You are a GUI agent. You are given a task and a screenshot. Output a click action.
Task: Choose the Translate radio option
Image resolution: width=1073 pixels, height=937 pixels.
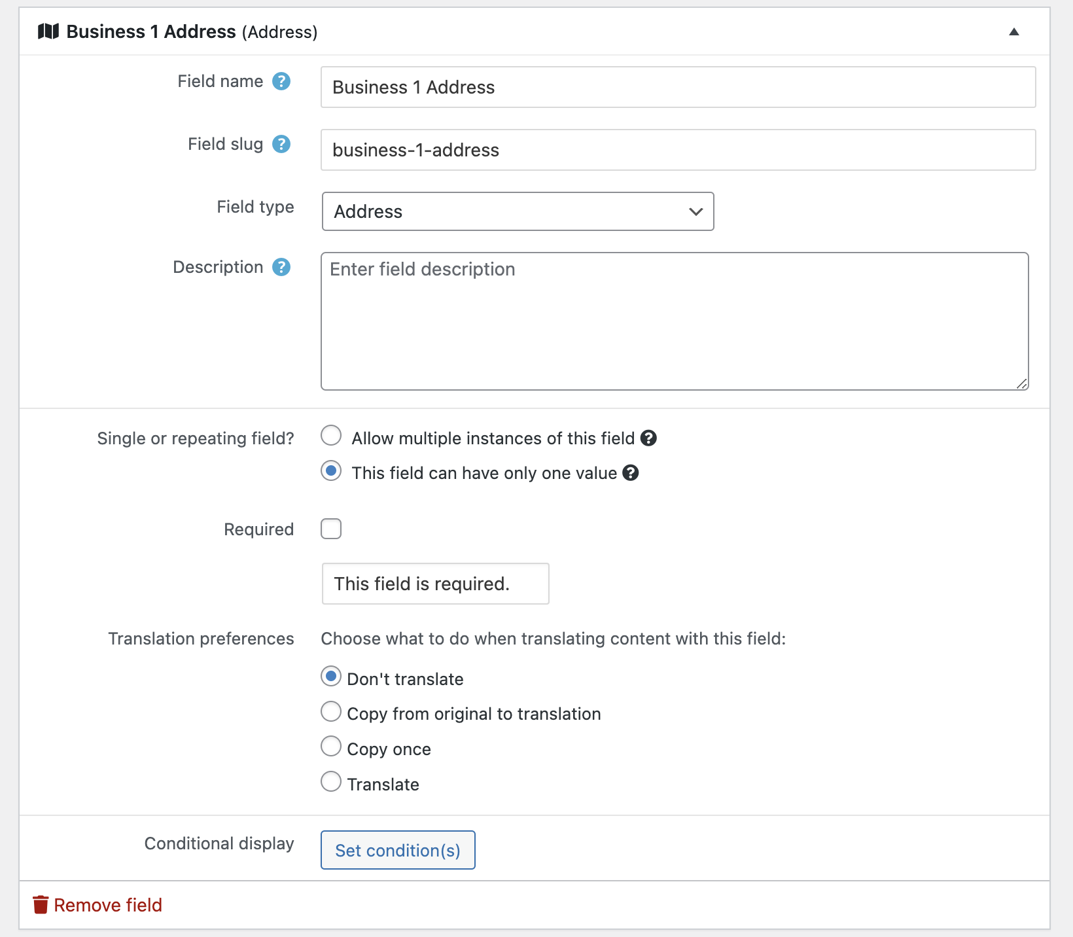tap(331, 781)
